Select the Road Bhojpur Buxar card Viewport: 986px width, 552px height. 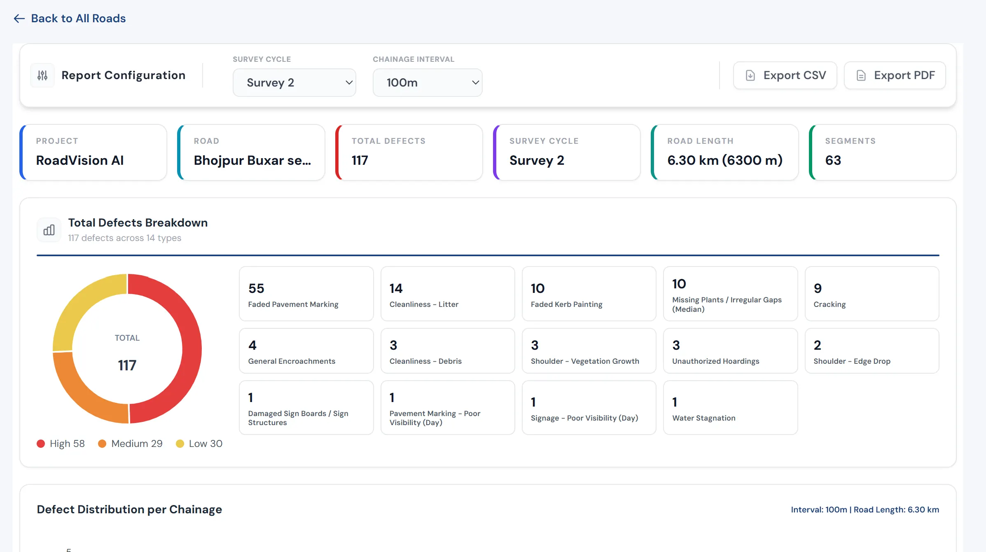pyautogui.click(x=251, y=152)
